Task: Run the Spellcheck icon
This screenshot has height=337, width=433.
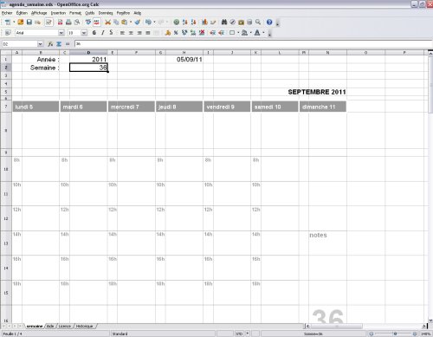Action: pyautogui.click(x=88, y=23)
